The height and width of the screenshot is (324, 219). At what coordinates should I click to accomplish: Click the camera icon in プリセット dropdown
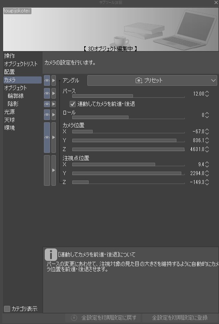point(139,80)
